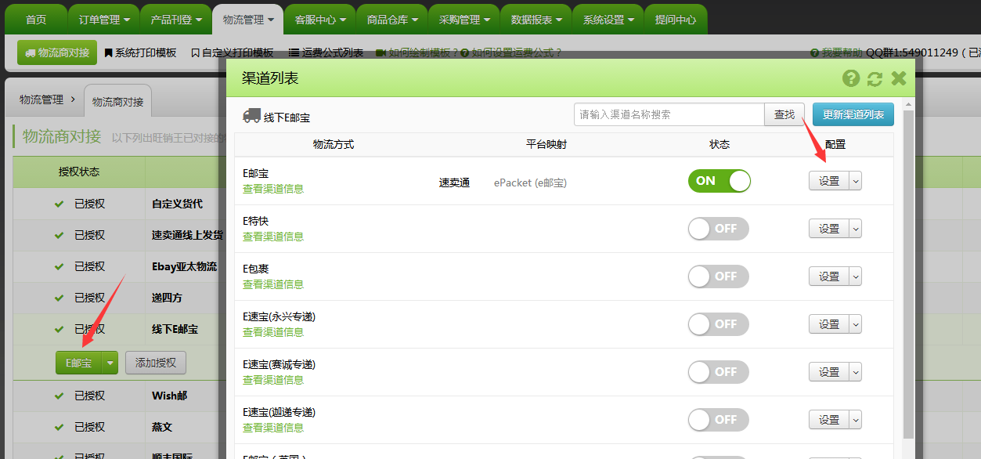Expand the arrow next to 设置 for E包裹
The height and width of the screenshot is (459, 981).
coord(856,276)
